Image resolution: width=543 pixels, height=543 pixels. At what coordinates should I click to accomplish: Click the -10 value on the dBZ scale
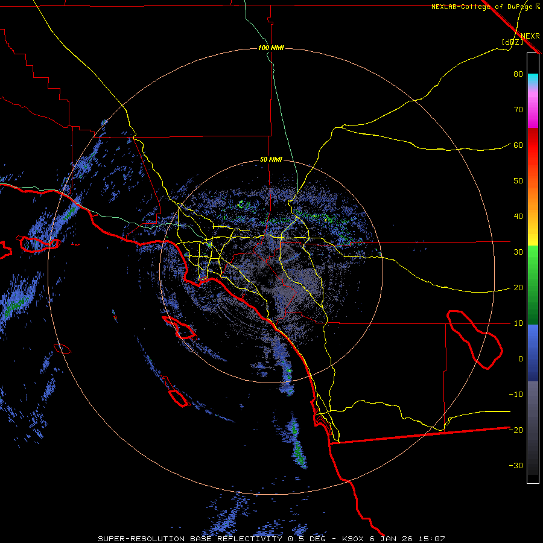point(516,395)
